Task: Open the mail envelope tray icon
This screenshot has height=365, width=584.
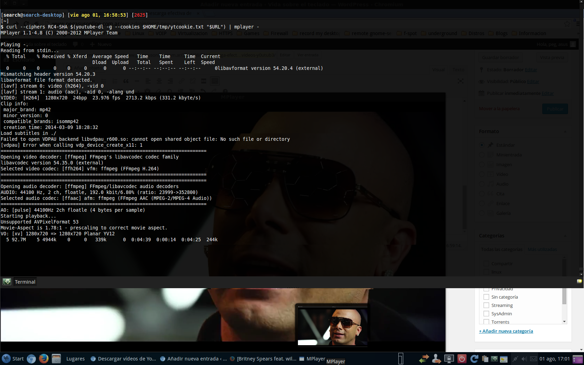Action: (x=533, y=359)
